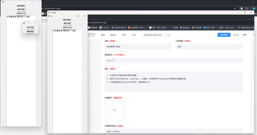Click the profile avatar in outer browser toolbar

coord(254,9)
